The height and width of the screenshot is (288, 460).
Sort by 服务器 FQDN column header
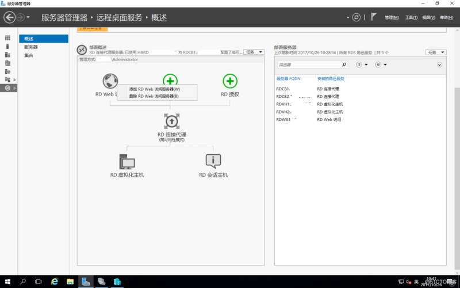pos(289,78)
